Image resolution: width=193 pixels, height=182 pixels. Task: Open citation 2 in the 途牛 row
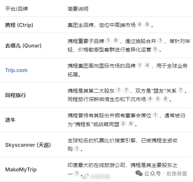pos(123,124)
